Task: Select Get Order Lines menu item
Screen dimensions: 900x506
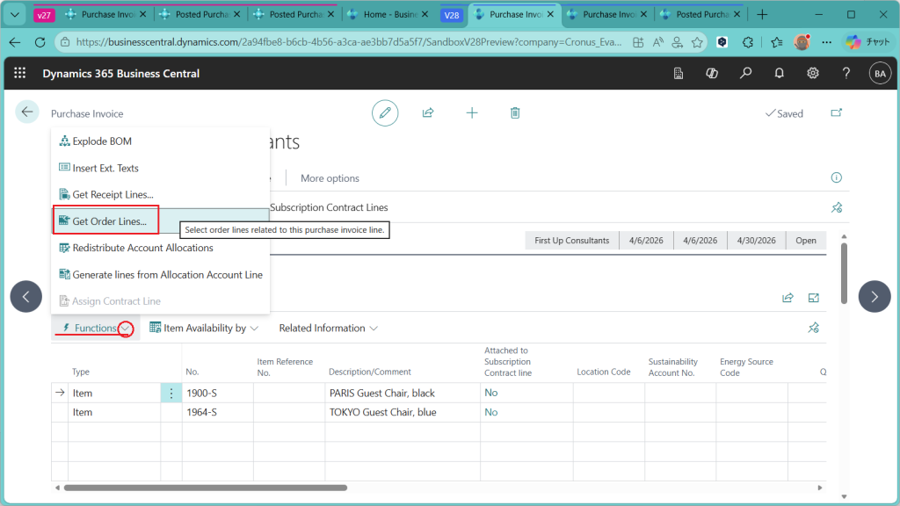Action: [109, 220]
